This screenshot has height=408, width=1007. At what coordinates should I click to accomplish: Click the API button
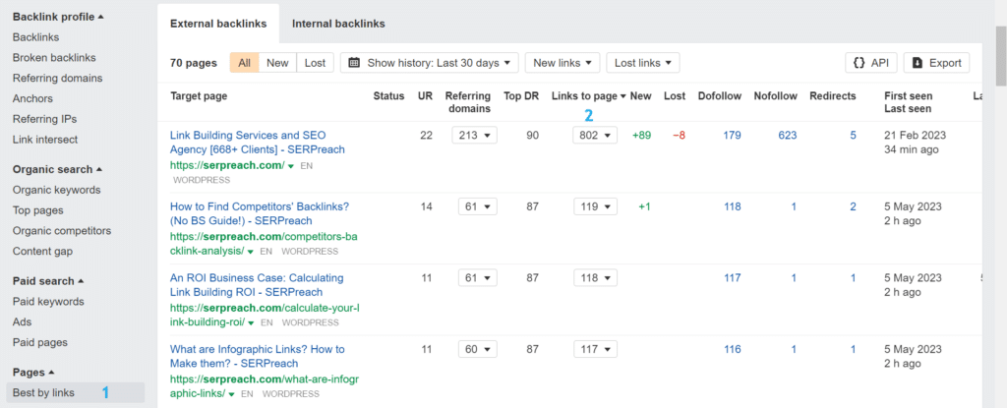871,63
